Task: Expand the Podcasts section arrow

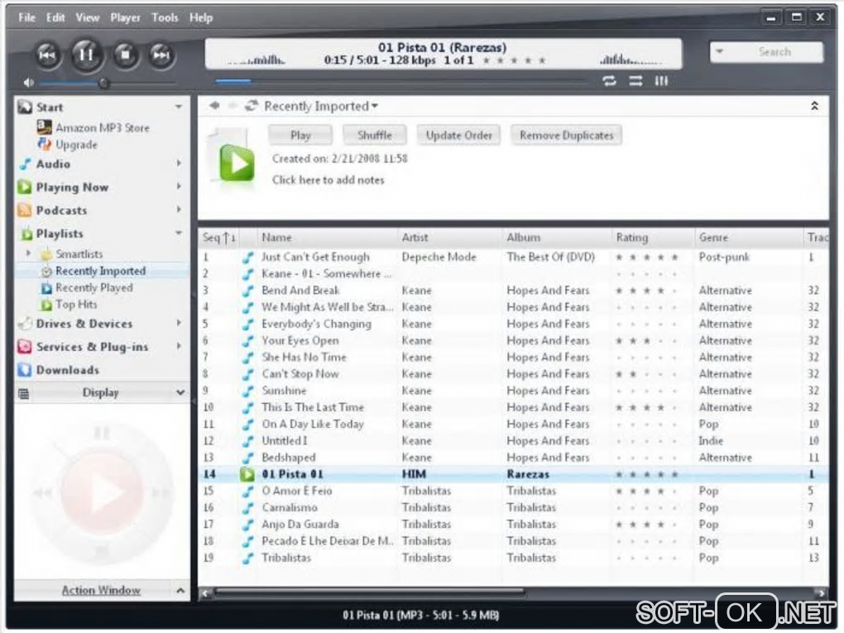Action: (x=179, y=209)
